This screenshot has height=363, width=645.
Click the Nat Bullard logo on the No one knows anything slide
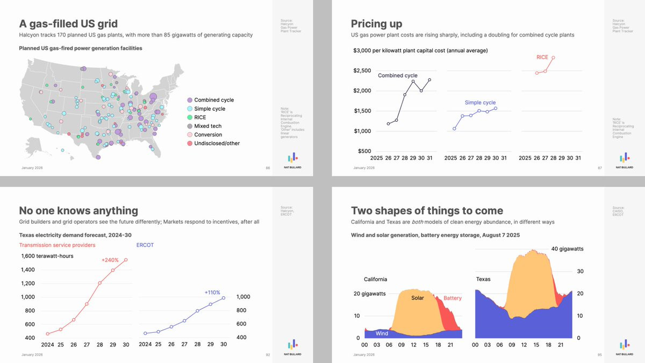(293, 347)
